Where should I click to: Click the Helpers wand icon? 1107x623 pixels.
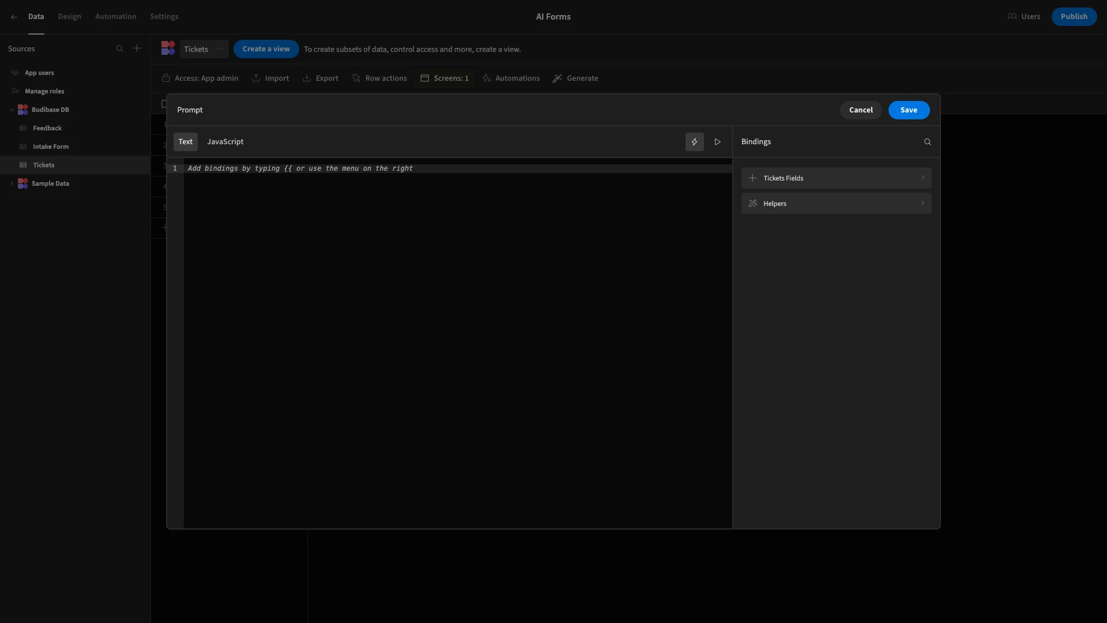tap(753, 204)
